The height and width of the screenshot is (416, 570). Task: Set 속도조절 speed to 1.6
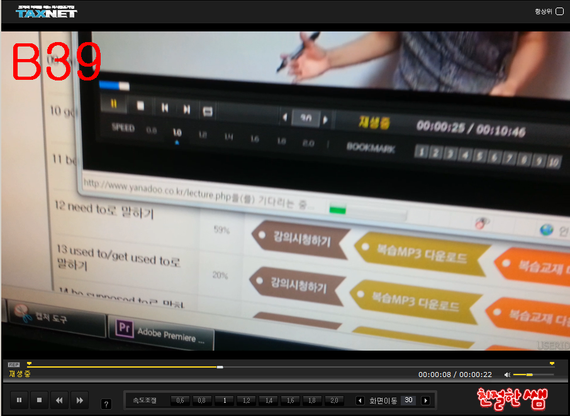[291, 400]
